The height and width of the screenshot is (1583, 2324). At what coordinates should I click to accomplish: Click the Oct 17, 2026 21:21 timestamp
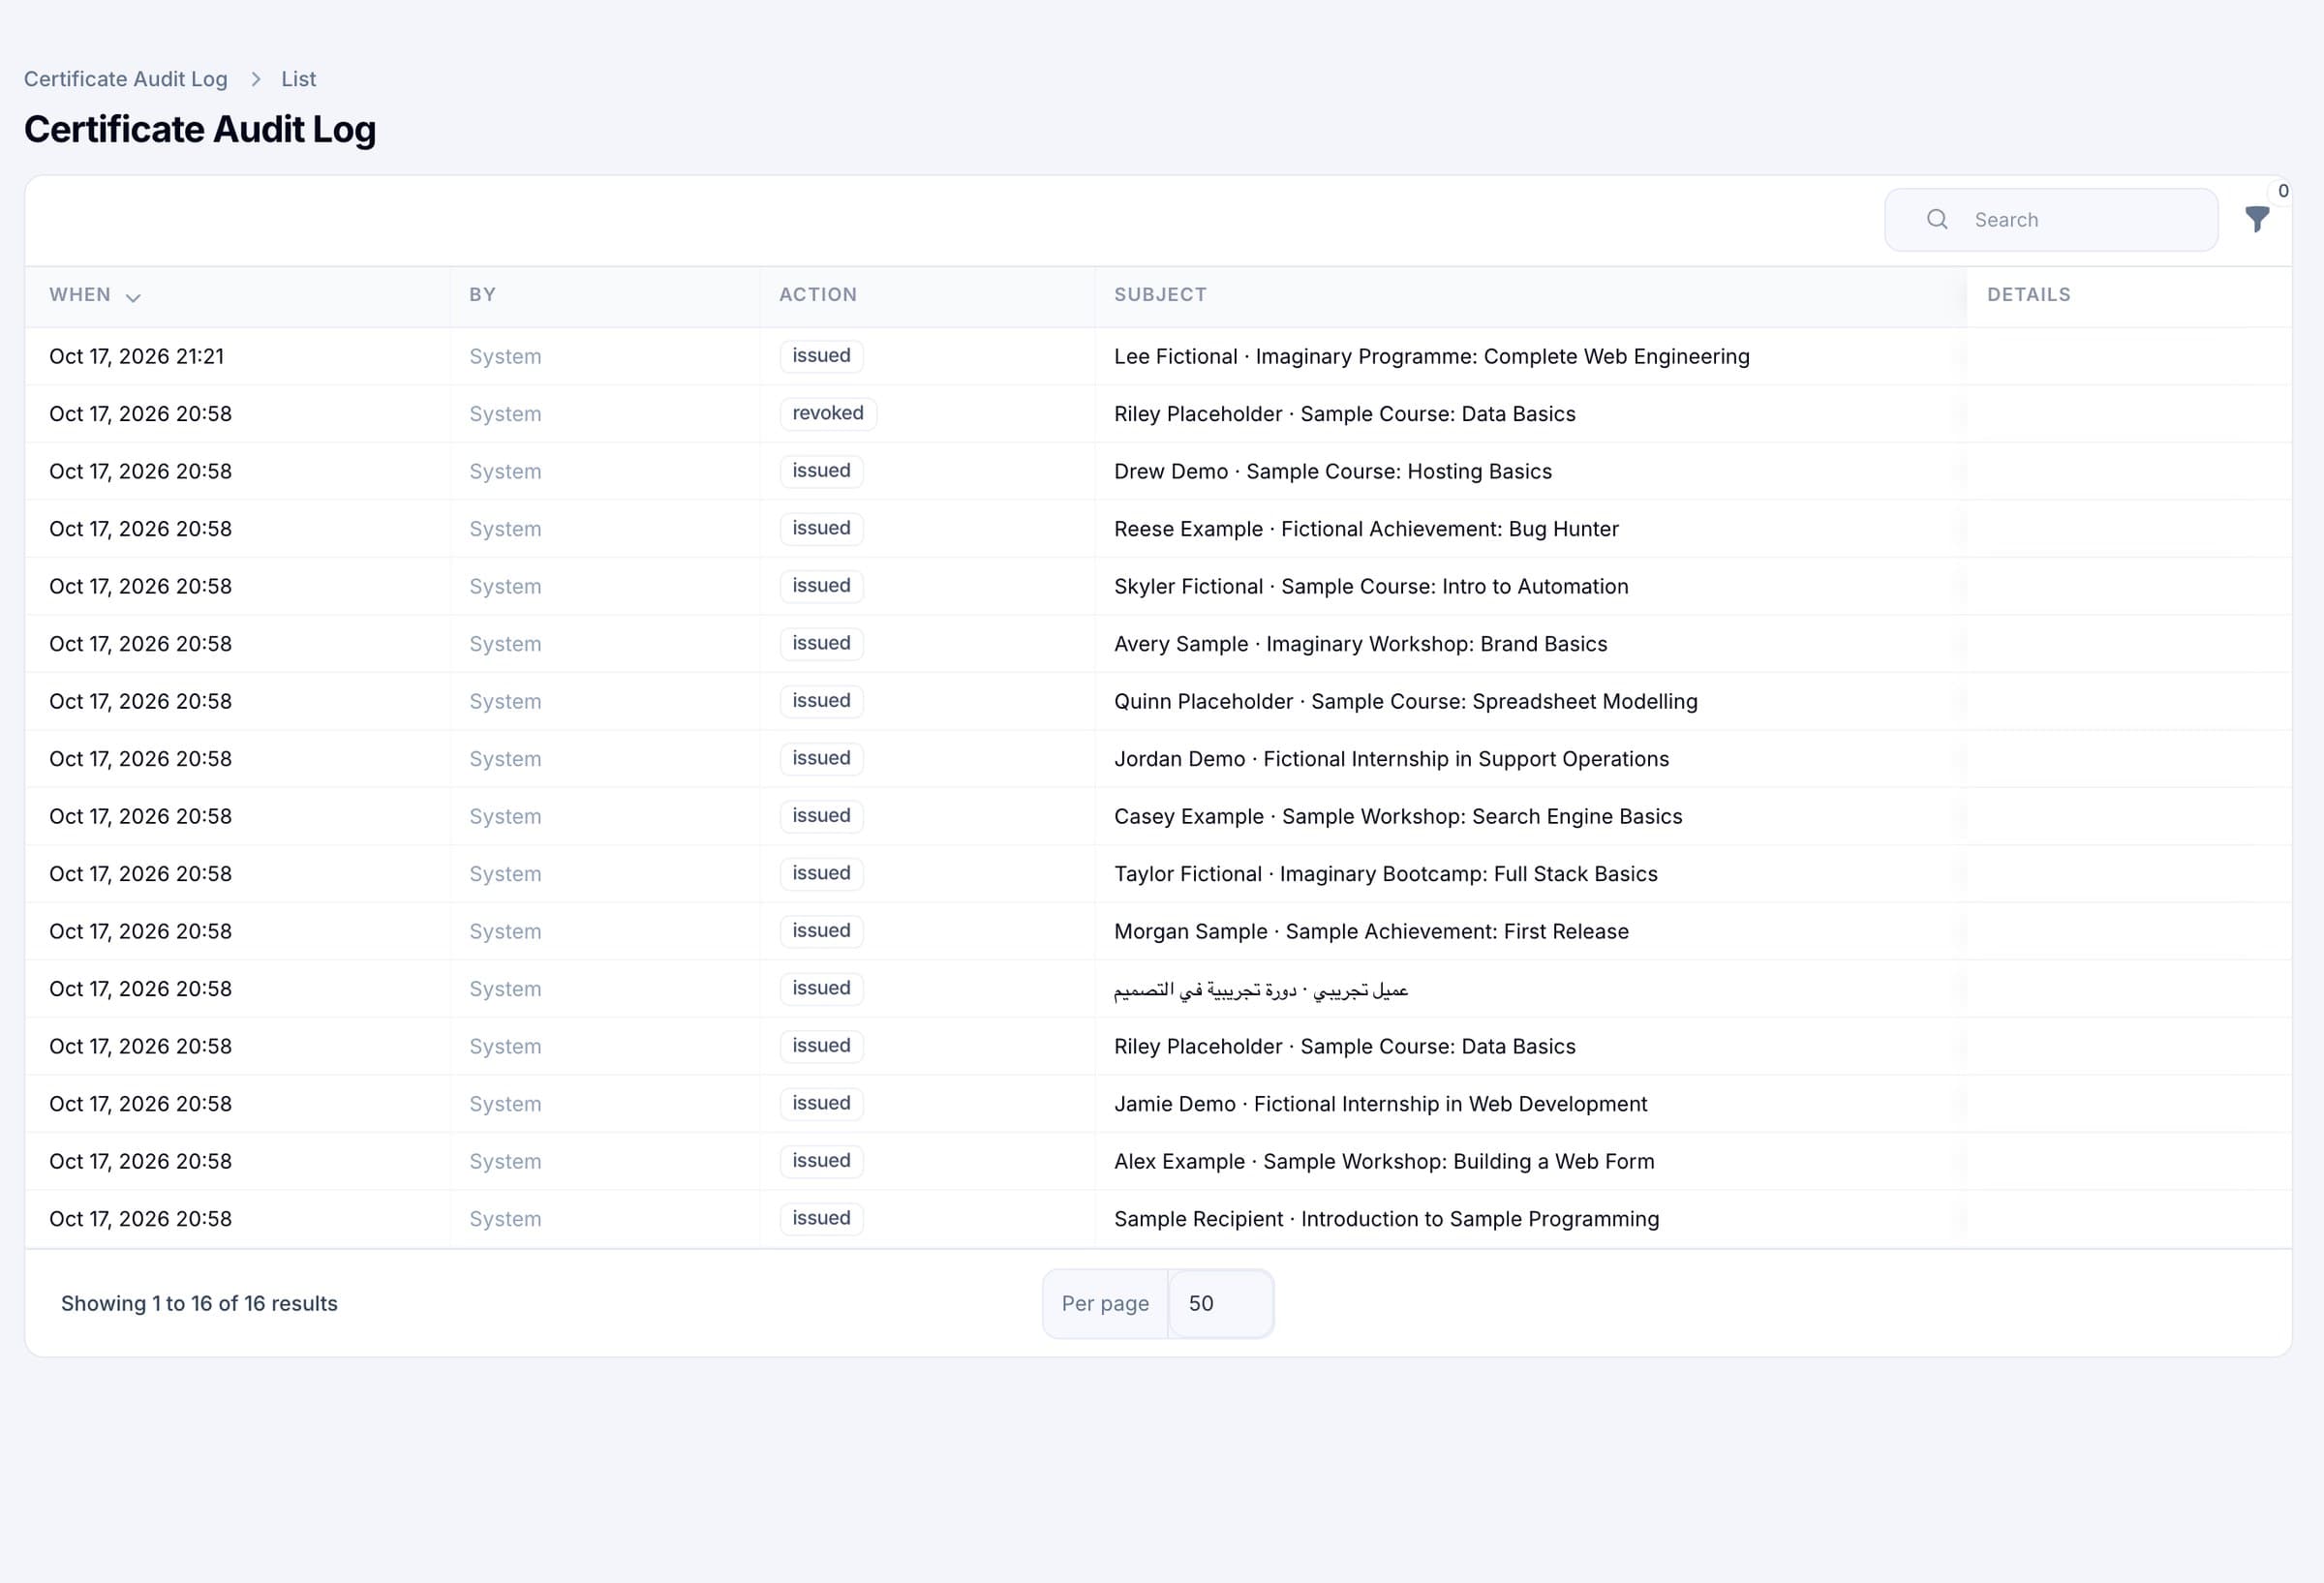pyautogui.click(x=137, y=357)
